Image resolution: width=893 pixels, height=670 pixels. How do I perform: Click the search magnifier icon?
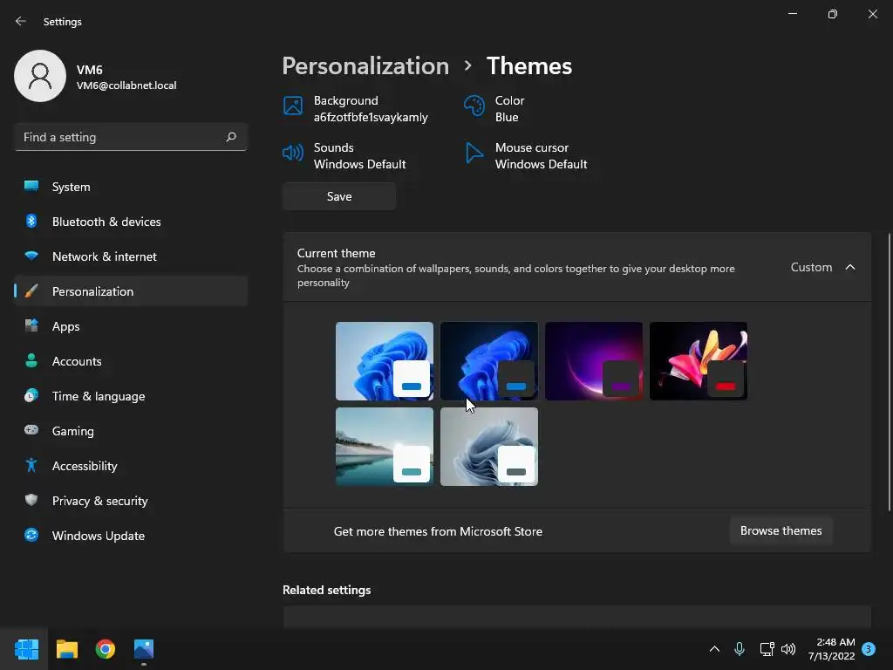point(230,137)
